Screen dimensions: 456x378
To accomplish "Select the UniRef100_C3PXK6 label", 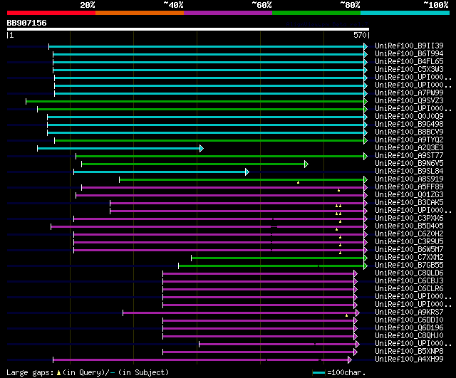I will (409, 219).
